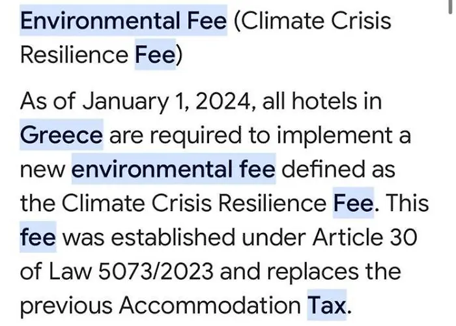Click the highlighted phrase 'environmental fee' in paragraph
Viewport: 456px width, 326px height.
pos(173,169)
